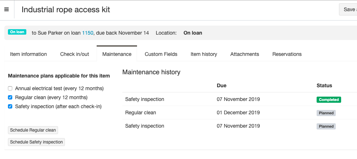Switch to the Item information tab

28,54
